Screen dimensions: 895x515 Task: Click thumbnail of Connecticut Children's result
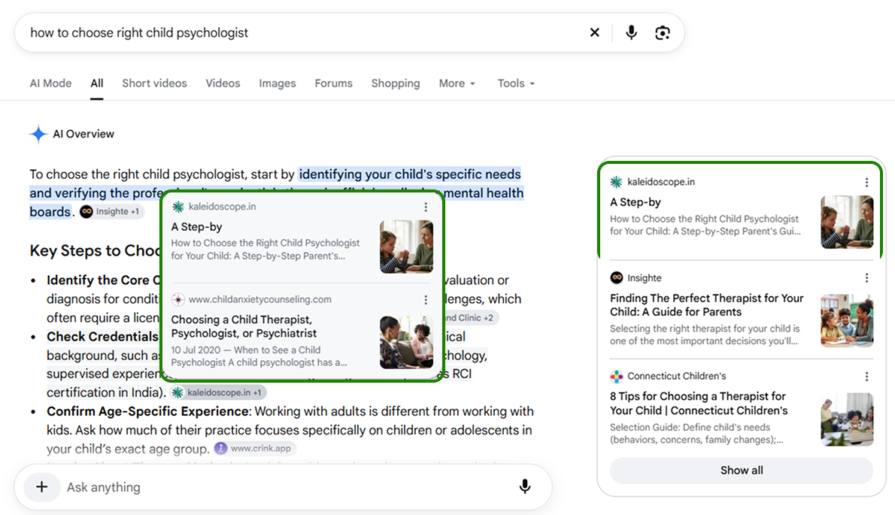[x=847, y=420]
